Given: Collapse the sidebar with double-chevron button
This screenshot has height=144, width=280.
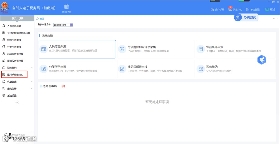Looking at the screenshot, I should pyautogui.click(x=17, y=102).
